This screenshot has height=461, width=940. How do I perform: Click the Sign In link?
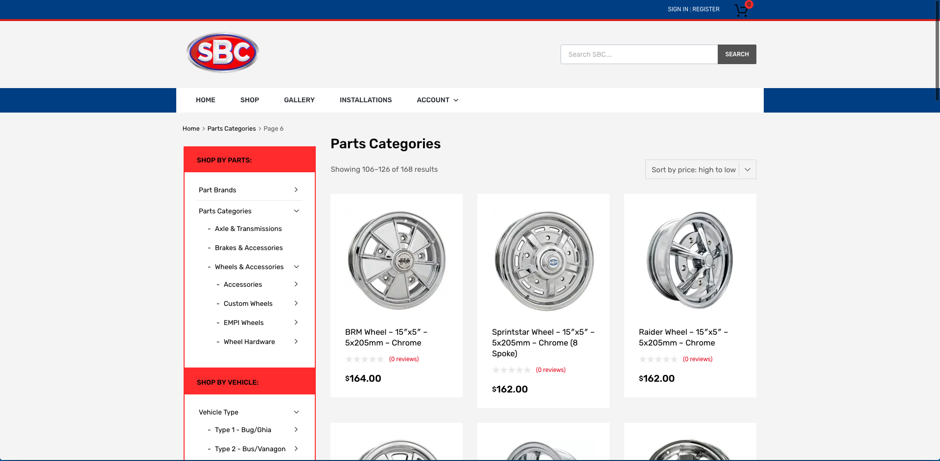tap(678, 9)
